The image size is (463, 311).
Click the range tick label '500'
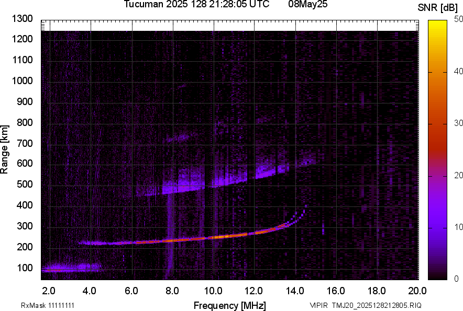[25, 184]
